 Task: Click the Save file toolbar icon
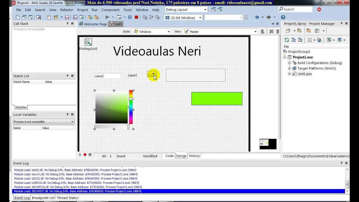(x=67, y=17)
